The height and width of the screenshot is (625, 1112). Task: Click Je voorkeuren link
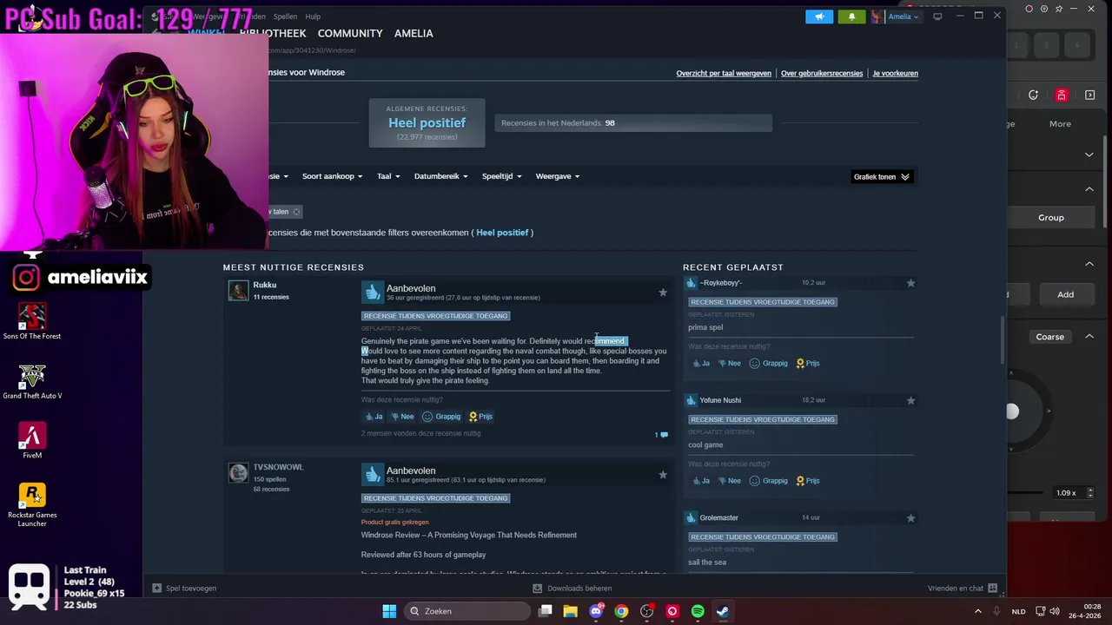coord(895,74)
